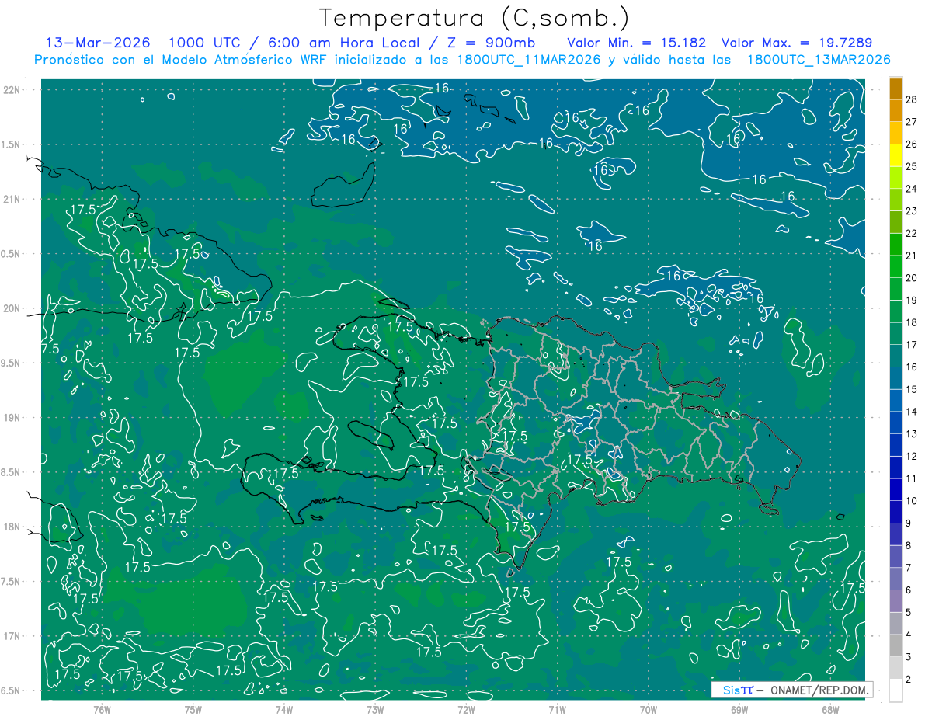Click the '0.5N' latitude axis label
Screen dimensions: 932x720
[12, 254]
